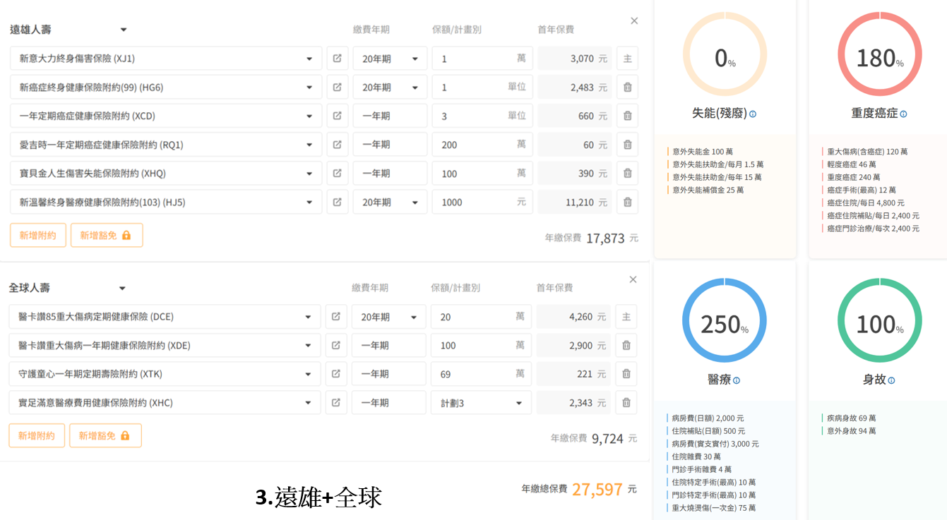
Task: Edit coverage amount 69 萬 for XTK
Action: point(481,374)
